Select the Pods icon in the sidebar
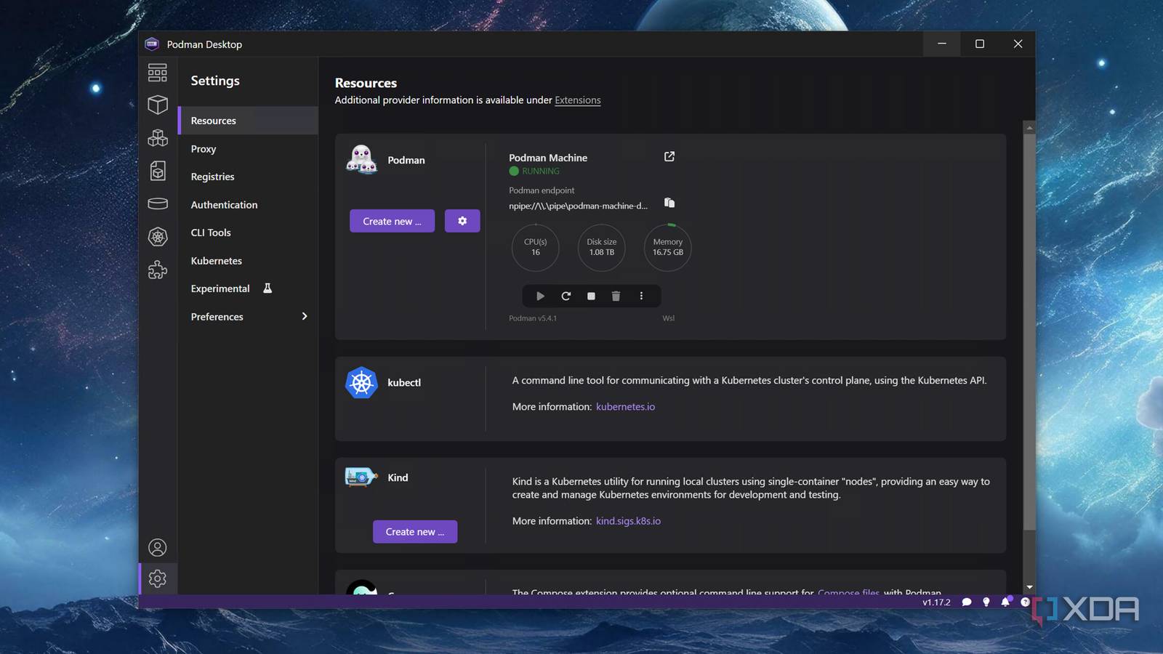Screen dimensions: 1163x654 pyautogui.click(x=158, y=137)
